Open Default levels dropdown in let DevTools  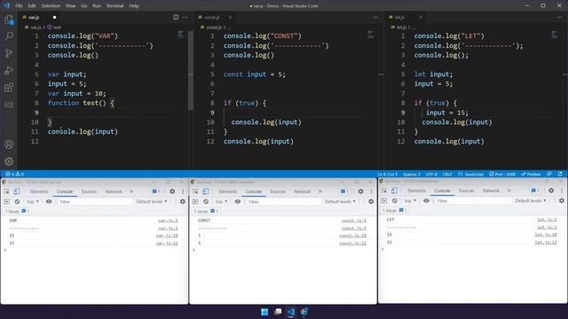pyautogui.click(x=531, y=201)
